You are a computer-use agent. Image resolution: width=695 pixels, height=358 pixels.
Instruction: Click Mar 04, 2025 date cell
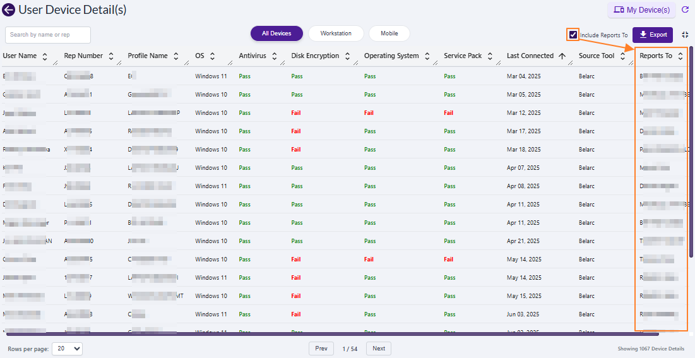(523, 76)
